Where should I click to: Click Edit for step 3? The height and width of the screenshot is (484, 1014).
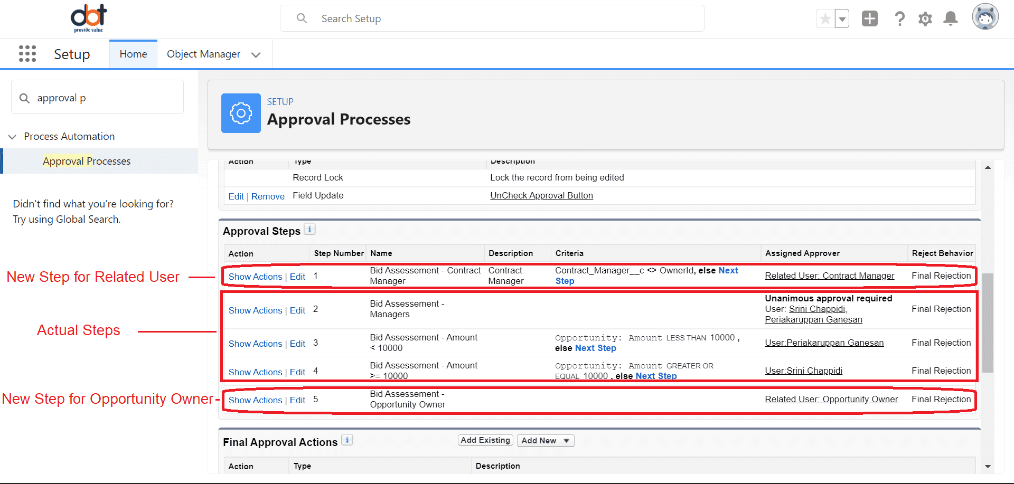coord(297,344)
